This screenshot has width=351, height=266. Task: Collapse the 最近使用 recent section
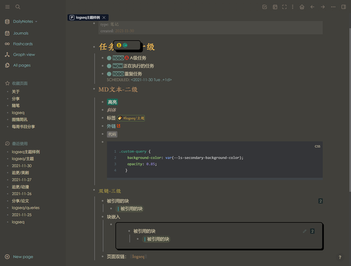tap(20, 143)
